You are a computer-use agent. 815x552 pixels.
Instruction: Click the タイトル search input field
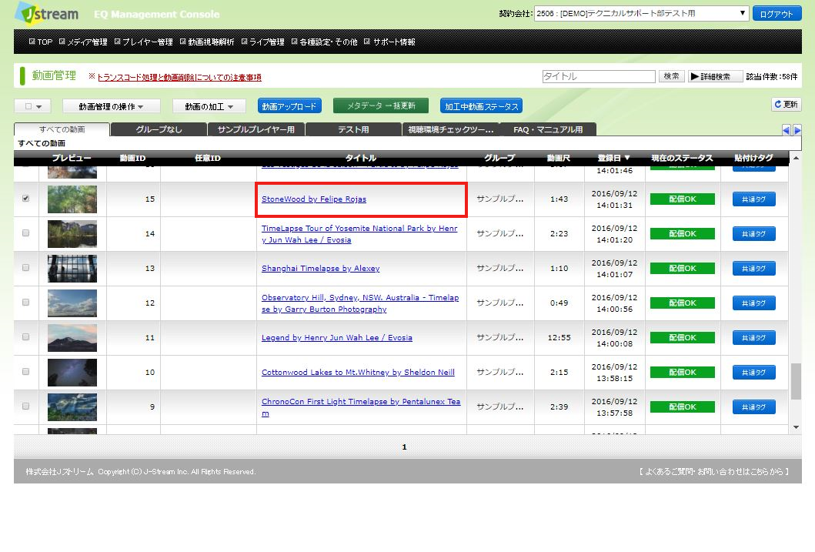[598, 77]
